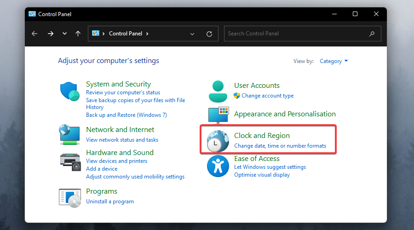
Task: Click Optimise visual display link
Action: 262,175
